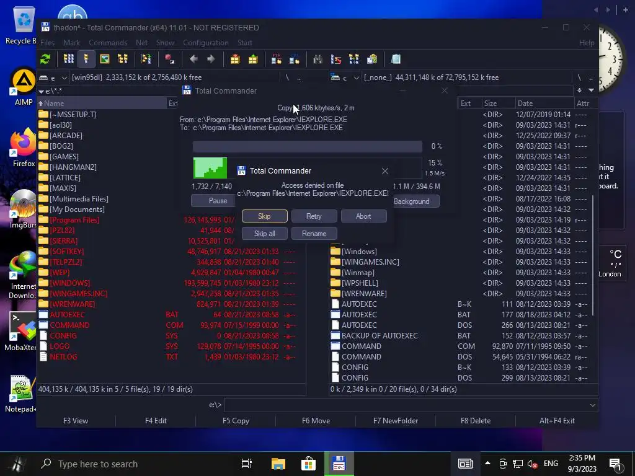Click the Retry button
This screenshot has width=635, height=476.
314,216
